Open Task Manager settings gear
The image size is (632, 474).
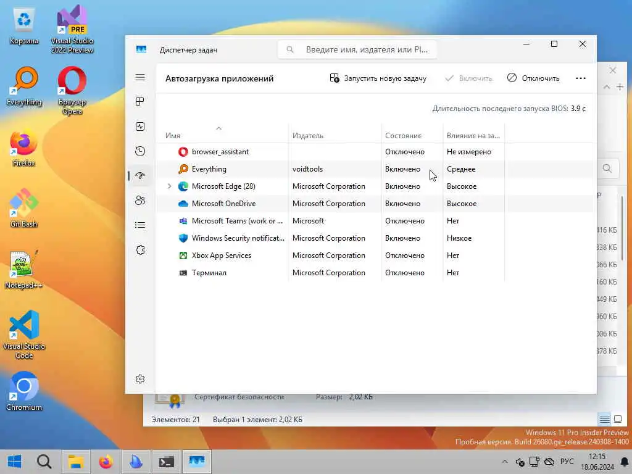pos(140,379)
